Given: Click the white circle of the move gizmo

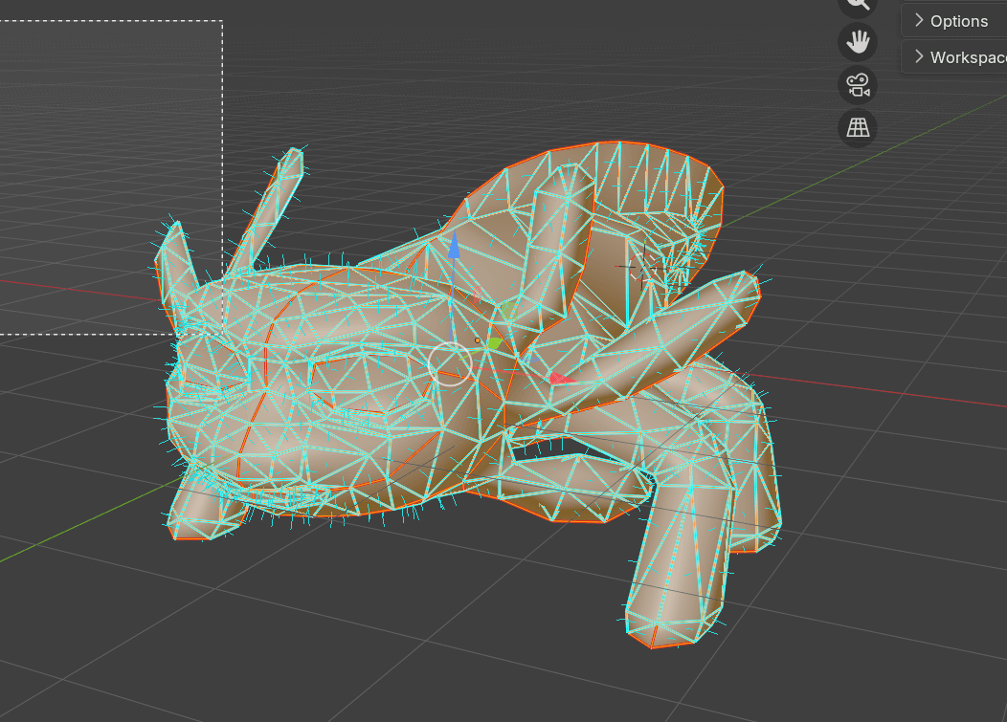Looking at the screenshot, I should pos(450,364).
